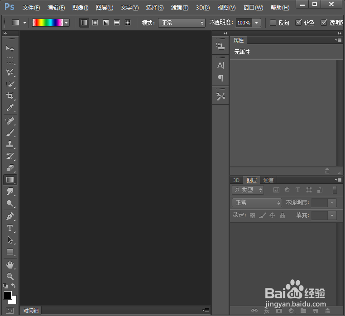Swap foreground and background colors
The width and height of the screenshot is (345, 316).
(14, 286)
